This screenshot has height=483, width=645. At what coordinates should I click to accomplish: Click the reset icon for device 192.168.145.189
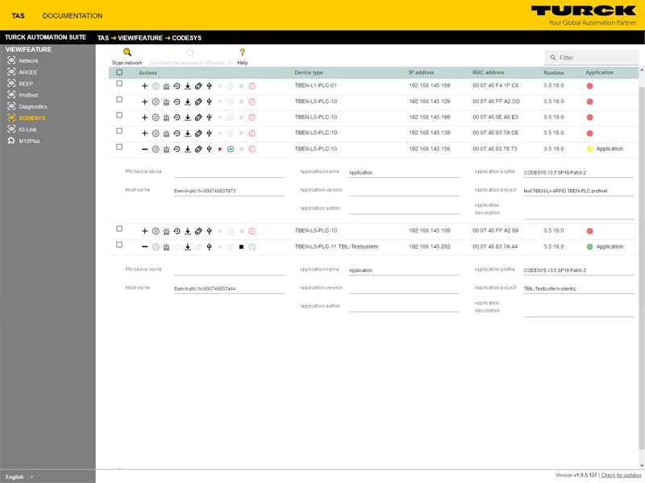pos(177,86)
